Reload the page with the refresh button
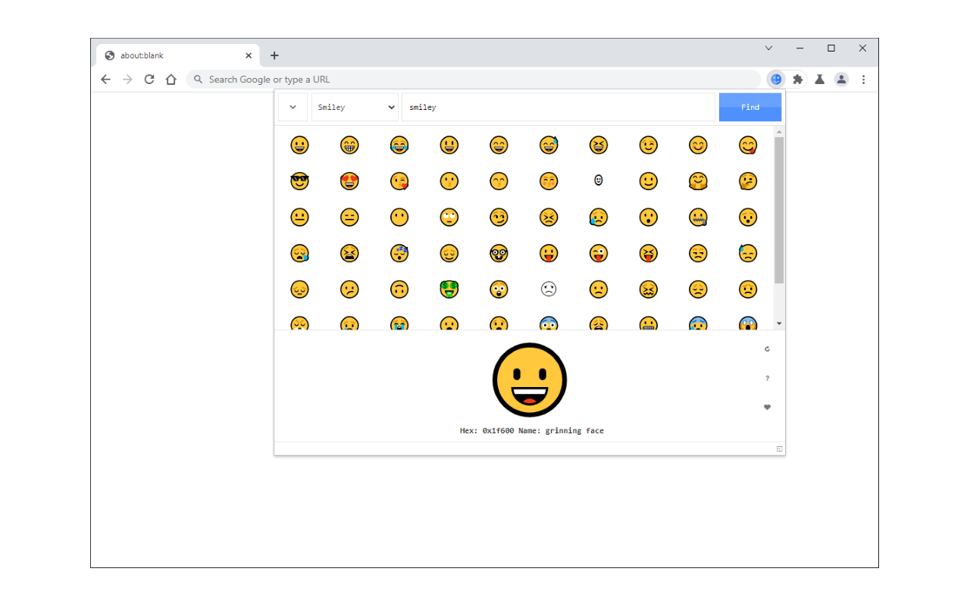The width and height of the screenshot is (970, 606). pyautogui.click(x=149, y=79)
